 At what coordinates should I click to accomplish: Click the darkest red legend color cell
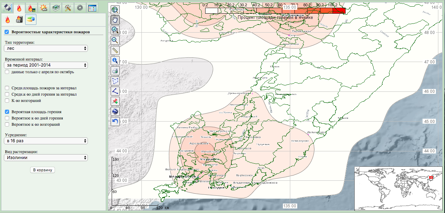tap(339, 11)
